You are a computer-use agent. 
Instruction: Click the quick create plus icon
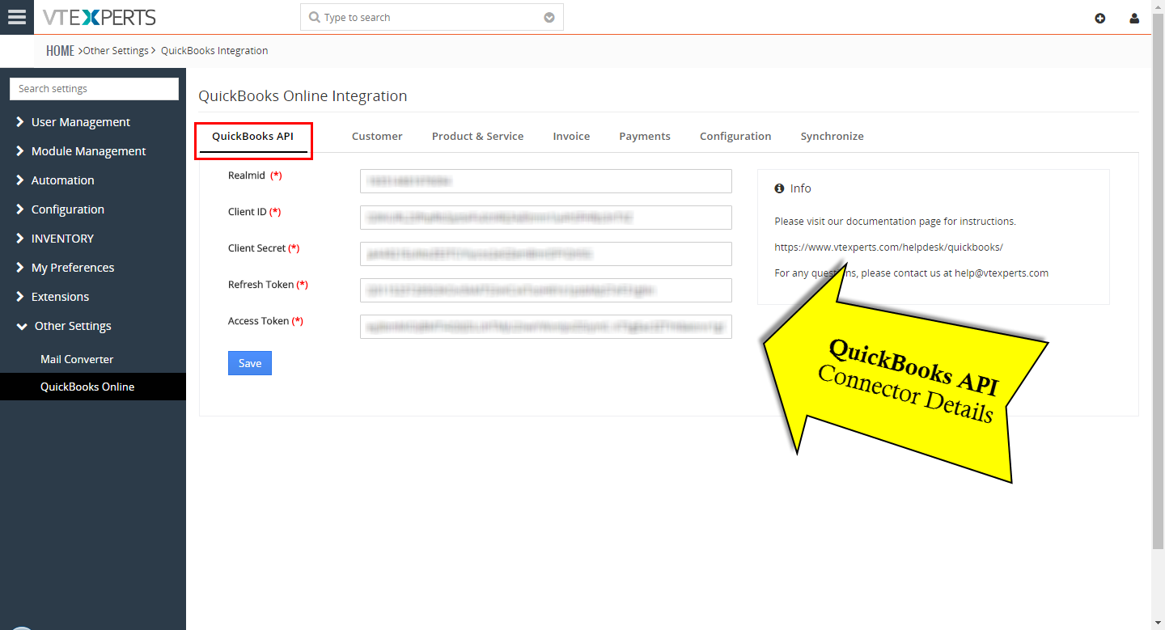pos(1099,18)
